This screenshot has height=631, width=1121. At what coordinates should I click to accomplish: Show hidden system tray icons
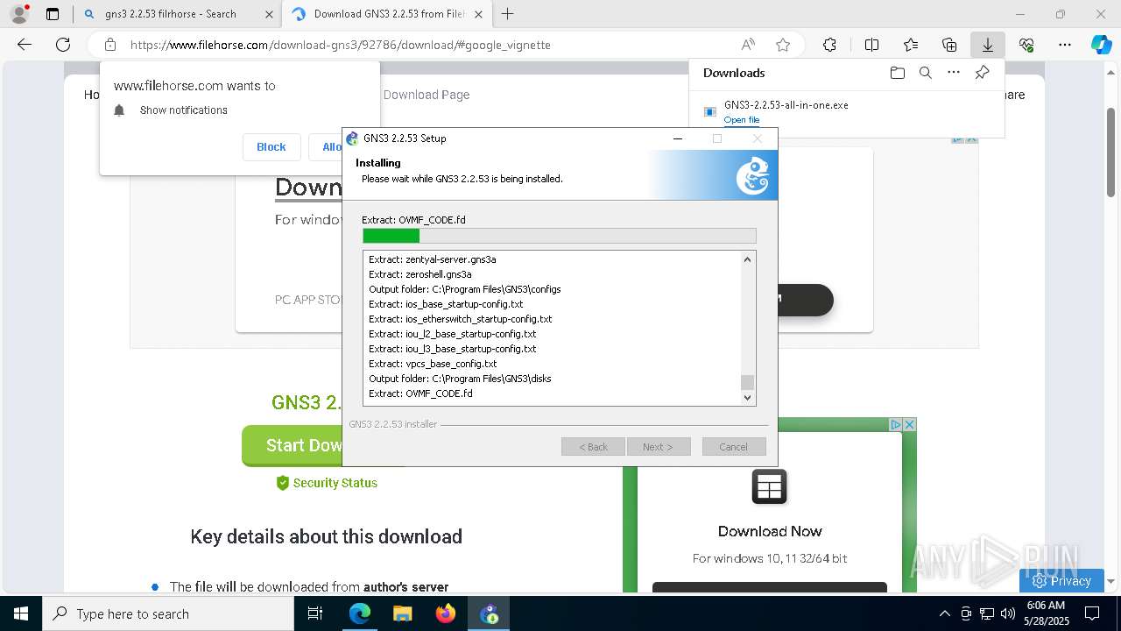click(944, 613)
